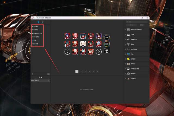Expand the OBS Studio category
Image resolution: width=174 pixels, height=116 pixels.
126,49
